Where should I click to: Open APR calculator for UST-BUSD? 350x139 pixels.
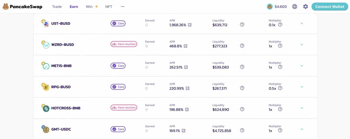[x=190, y=25]
